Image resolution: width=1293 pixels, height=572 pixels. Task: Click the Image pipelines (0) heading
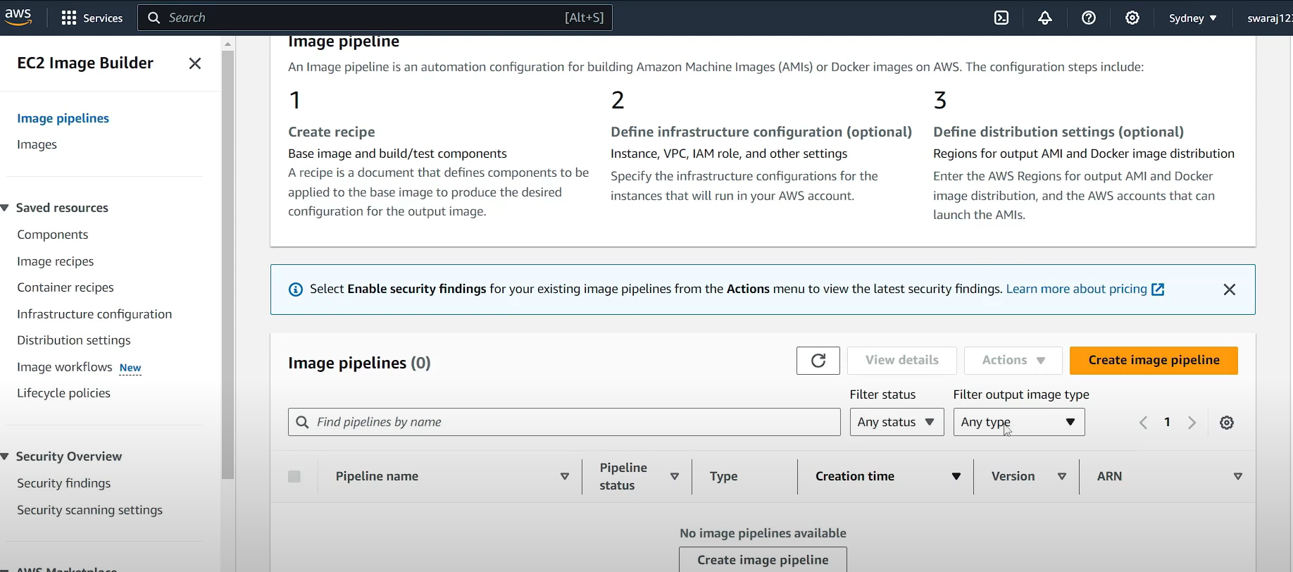(x=359, y=363)
